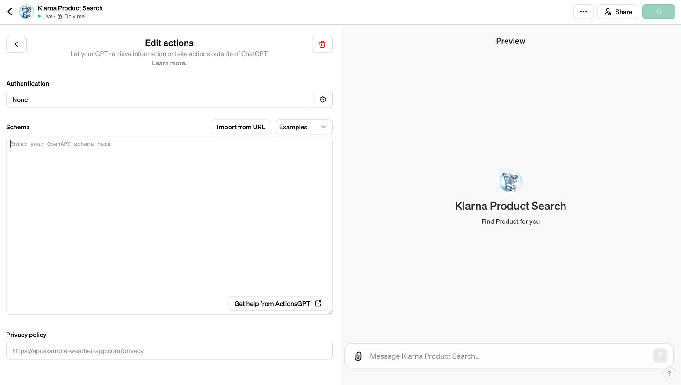Click the Edit actions heading
This screenshot has height=385, width=681.
pyautogui.click(x=169, y=43)
